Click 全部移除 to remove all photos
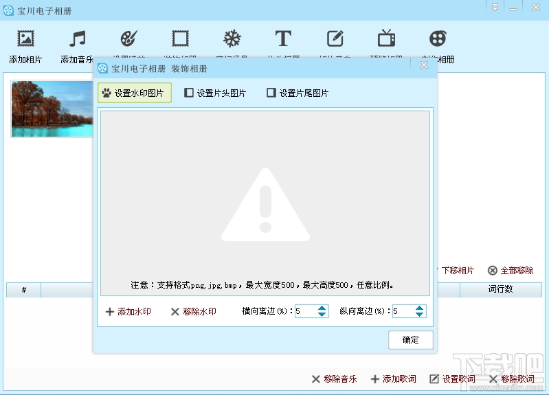Viewport: 549px width, 395px height. pyautogui.click(x=511, y=271)
